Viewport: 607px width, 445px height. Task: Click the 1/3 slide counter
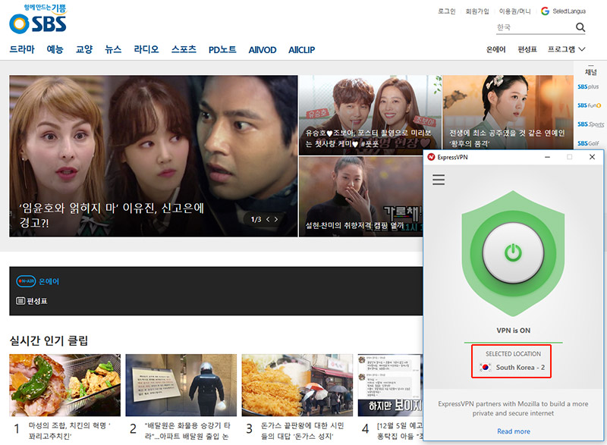(x=256, y=219)
